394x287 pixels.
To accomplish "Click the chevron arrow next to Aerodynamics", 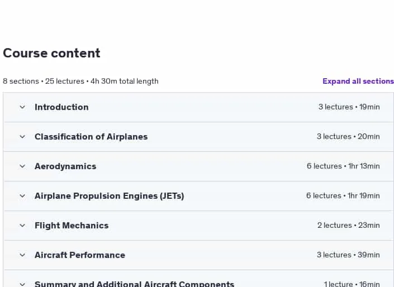I will click(22, 166).
